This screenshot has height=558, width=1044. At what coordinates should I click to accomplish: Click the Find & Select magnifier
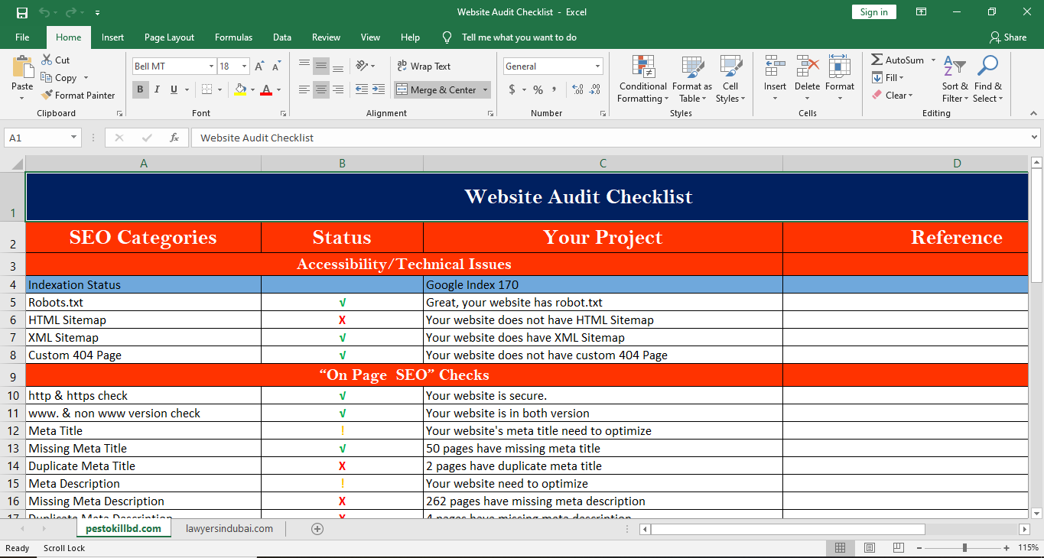(987, 67)
